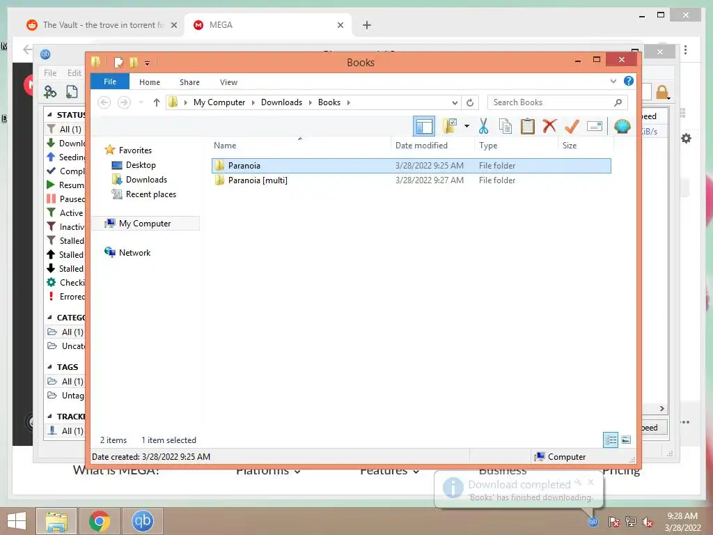Open the qBittorrent File menu
The height and width of the screenshot is (535, 713).
50,72
